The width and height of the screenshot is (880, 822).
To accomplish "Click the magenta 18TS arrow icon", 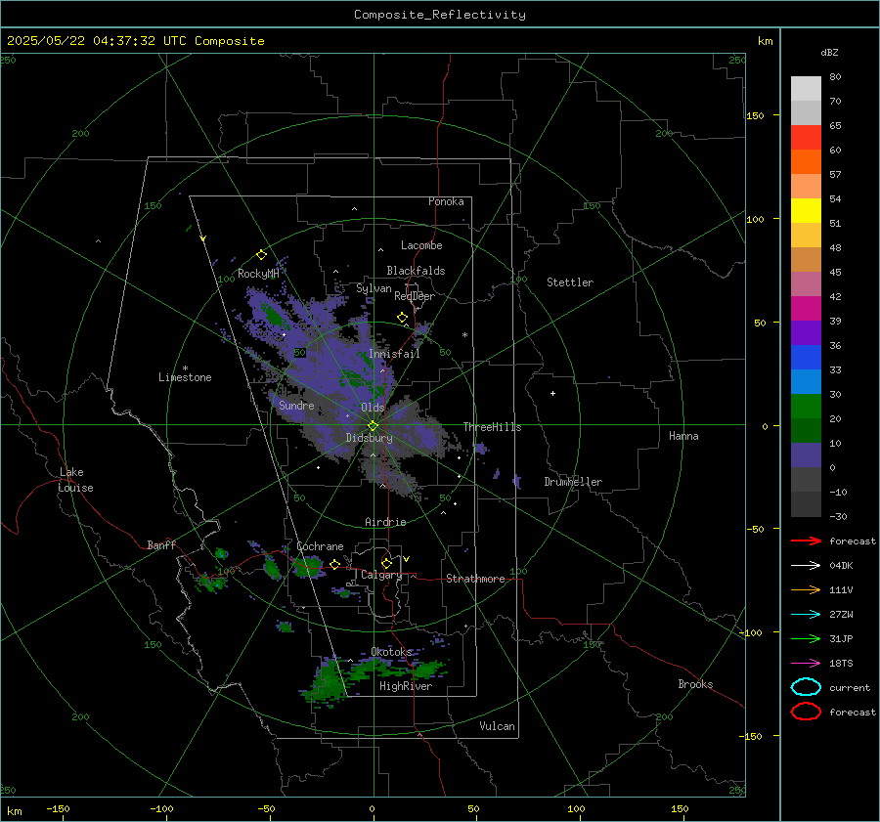I will coord(806,664).
